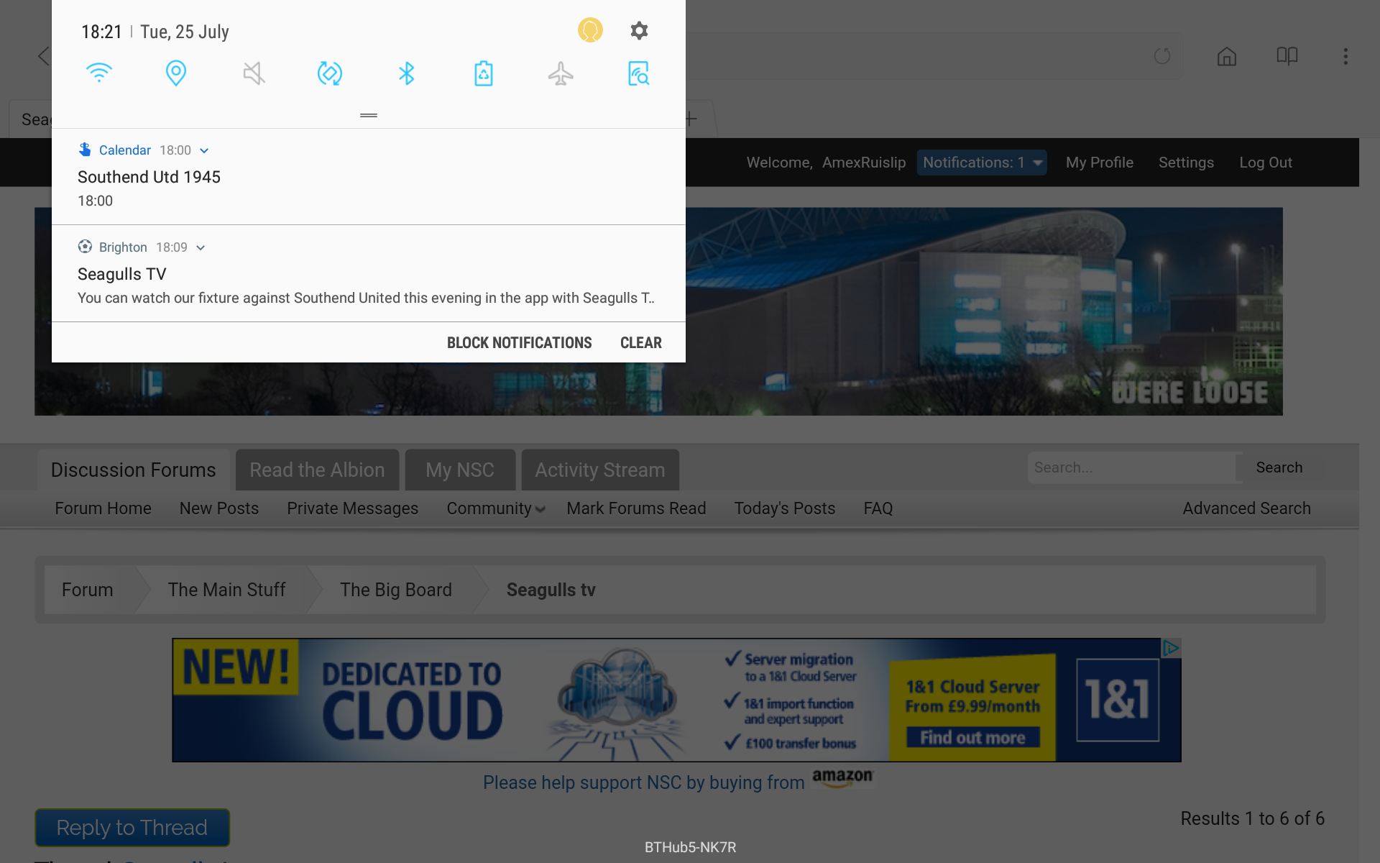This screenshot has height=863, width=1380.
Task: Go to Forum Home
Action: (103, 508)
